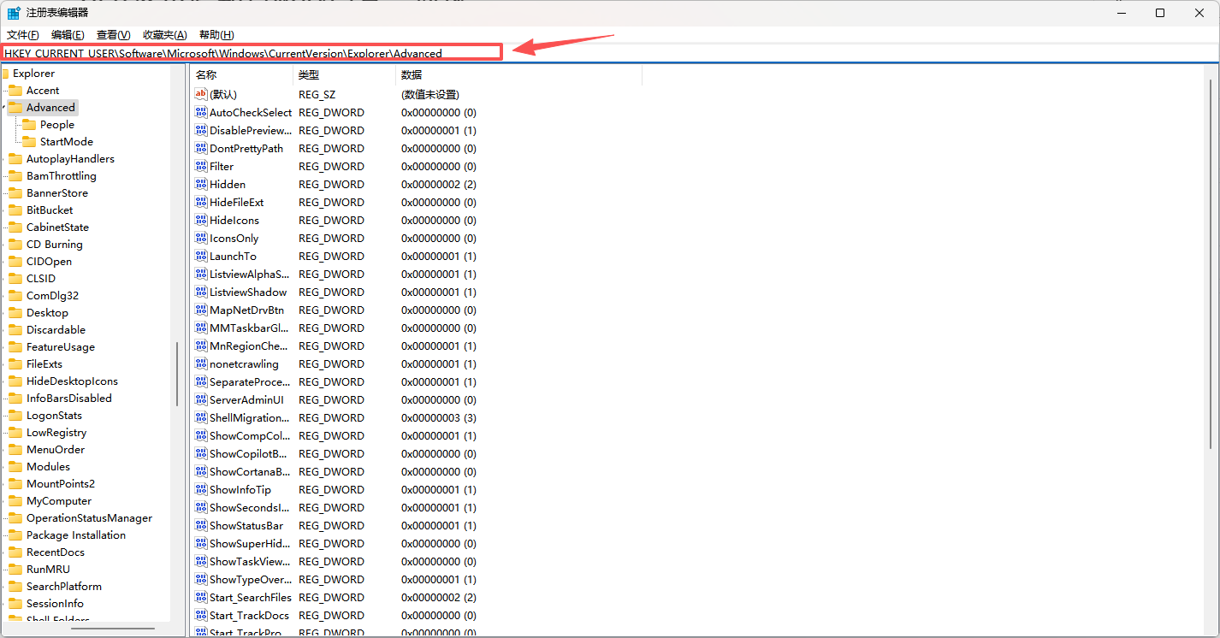
Task: Click the DWORD icon beside IconsOnly
Action: [201, 238]
